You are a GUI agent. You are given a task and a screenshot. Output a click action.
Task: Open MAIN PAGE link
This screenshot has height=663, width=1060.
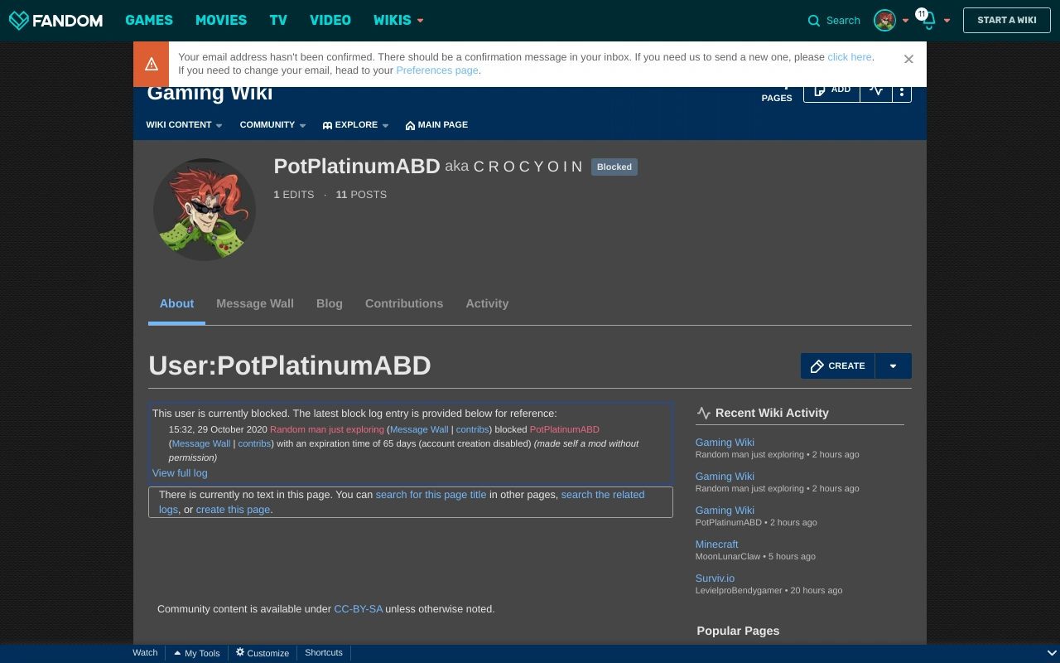click(x=436, y=124)
